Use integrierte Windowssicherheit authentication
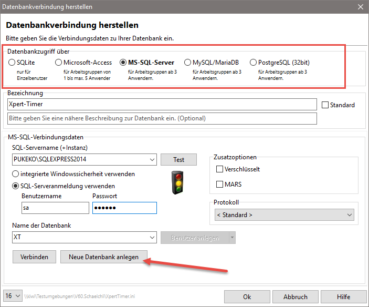The image size is (369, 307). (16, 173)
